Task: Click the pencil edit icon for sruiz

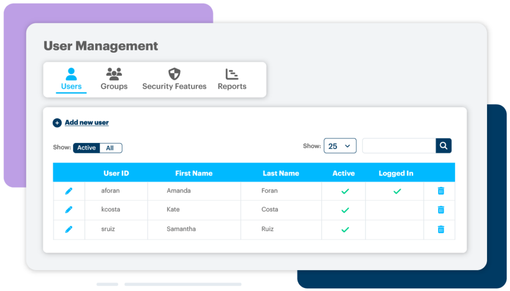Action: pos(69,229)
